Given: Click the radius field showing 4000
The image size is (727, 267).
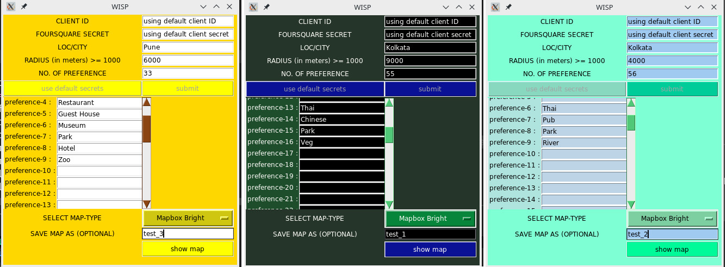Looking at the screenshot, I should (x=672, y=61).
